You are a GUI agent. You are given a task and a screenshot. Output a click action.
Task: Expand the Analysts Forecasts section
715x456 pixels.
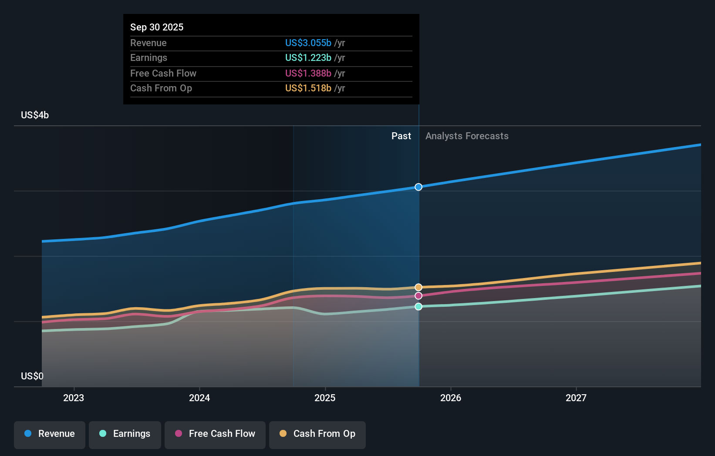pos(467,136)
